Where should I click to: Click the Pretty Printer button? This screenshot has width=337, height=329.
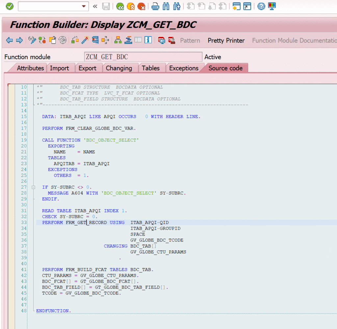(226, 40)
